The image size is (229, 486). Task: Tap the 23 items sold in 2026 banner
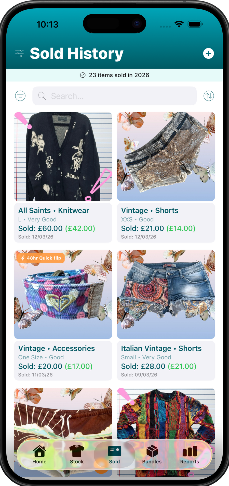point(114,75)
